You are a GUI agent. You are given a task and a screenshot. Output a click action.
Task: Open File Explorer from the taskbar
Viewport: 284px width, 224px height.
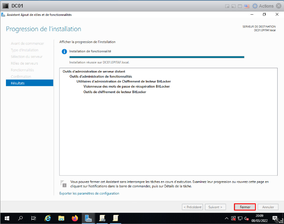point(61,218)
